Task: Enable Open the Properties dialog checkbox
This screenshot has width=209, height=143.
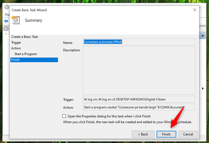Action: tap(64, 116)
